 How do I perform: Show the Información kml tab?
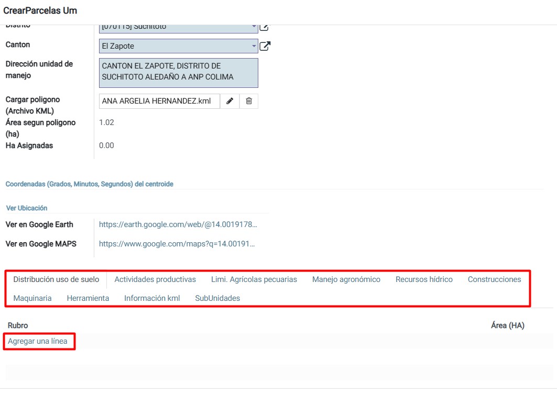(152, 298)
